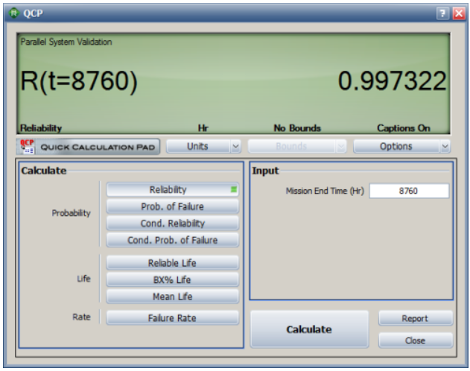Image resolution: width=470 pixels, height=371 pixels.
Task: Select BX% Life calculation
Action: click(172, 279)
